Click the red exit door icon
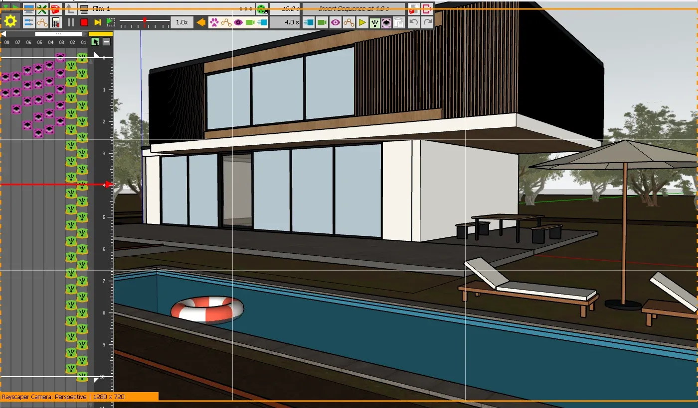698x408 pixels. pos(427,9)
